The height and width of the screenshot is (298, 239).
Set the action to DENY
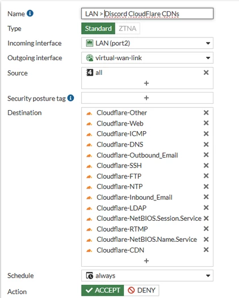click(x=141, y=290)
